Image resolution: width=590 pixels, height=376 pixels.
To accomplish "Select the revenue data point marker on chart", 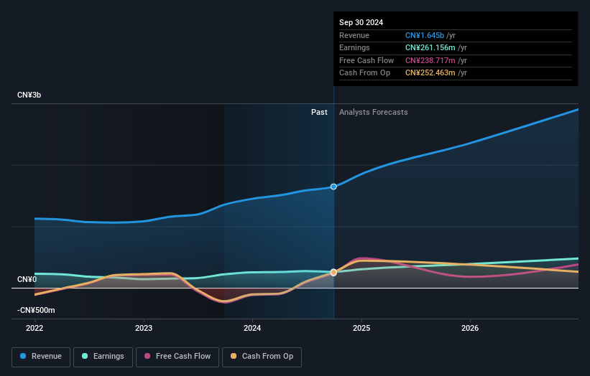I will click(333, 187).
